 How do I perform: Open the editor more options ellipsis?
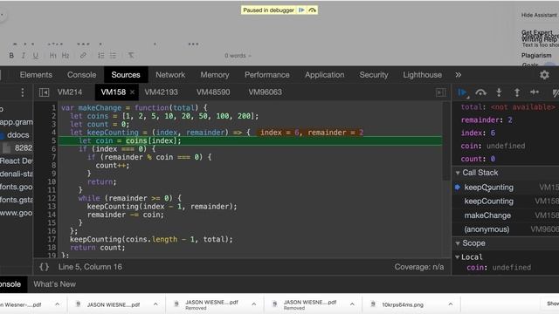coord(193,44)
